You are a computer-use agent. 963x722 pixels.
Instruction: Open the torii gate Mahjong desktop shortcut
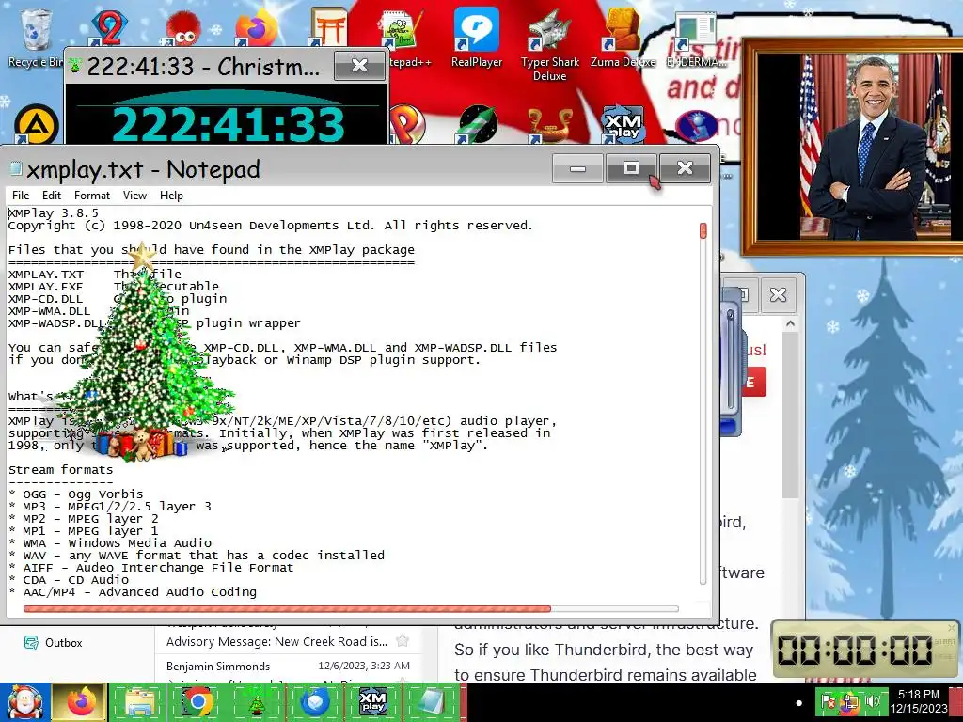point(328,27)
